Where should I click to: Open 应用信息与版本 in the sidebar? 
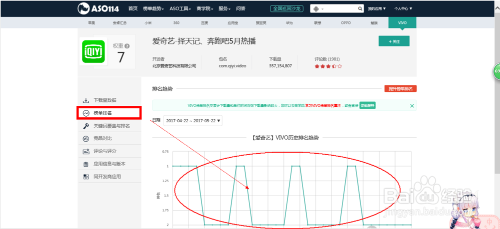coord(109,164)
